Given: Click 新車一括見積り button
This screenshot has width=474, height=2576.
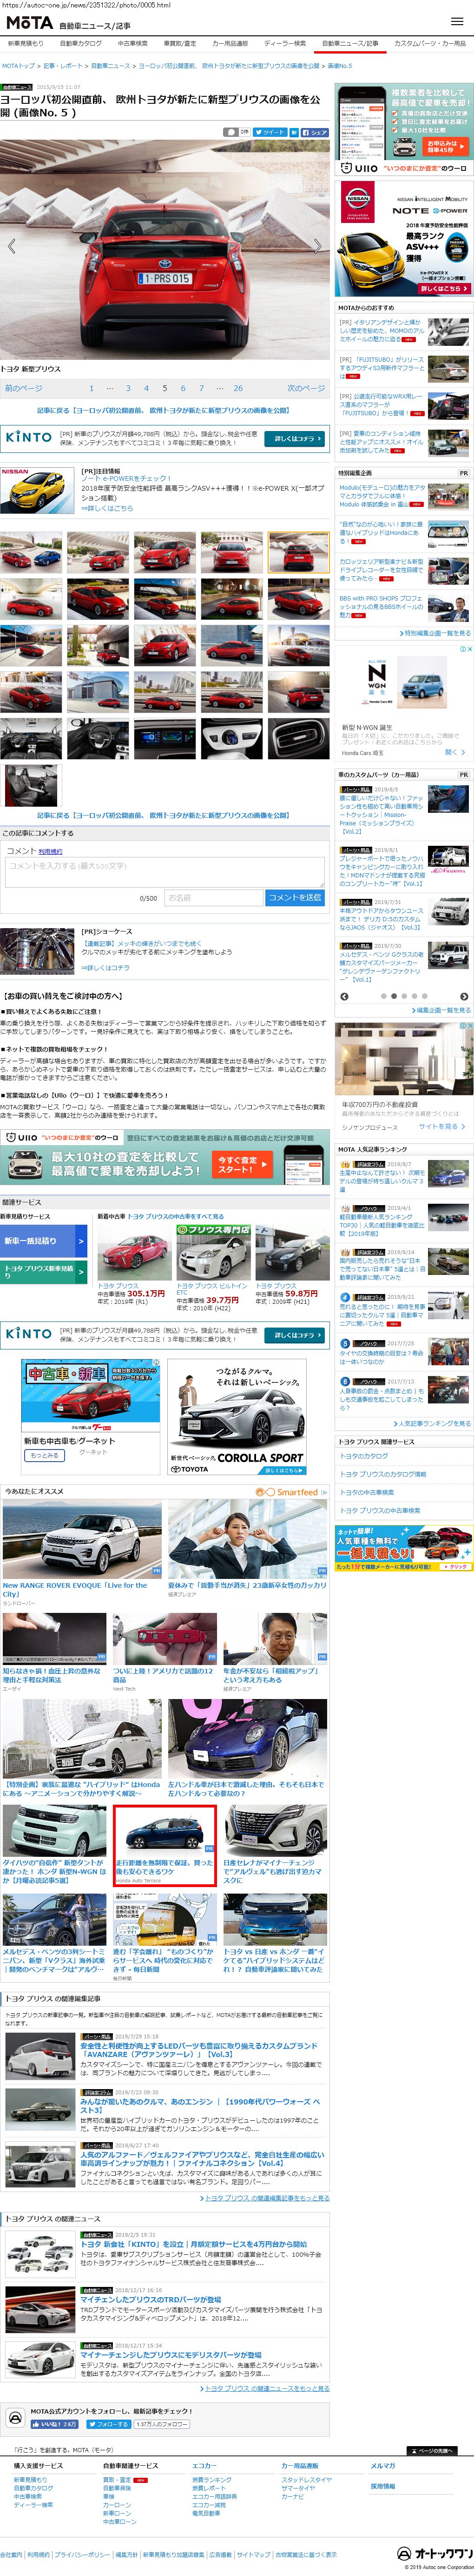Looking at the screenshot, I should (44, 1241).
